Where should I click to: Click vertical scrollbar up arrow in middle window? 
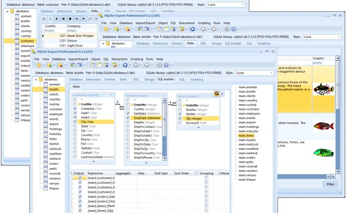pyautogui.click(x=338, y=58)
